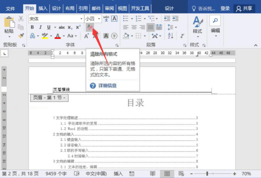Open the font color dropdown arrow
261x178 pixels.
[x=64, y=36]
